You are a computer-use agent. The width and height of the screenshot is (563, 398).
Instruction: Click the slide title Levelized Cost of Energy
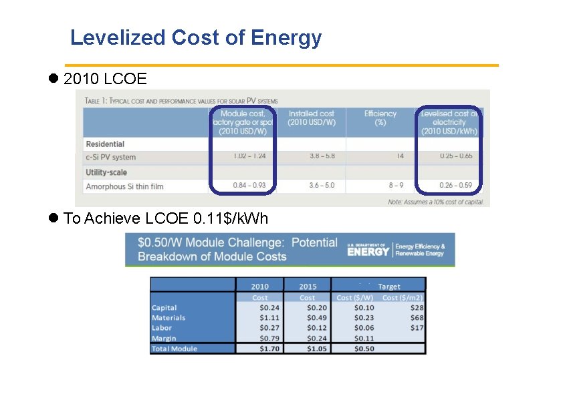pyautogui.click(x=197, y=38)
